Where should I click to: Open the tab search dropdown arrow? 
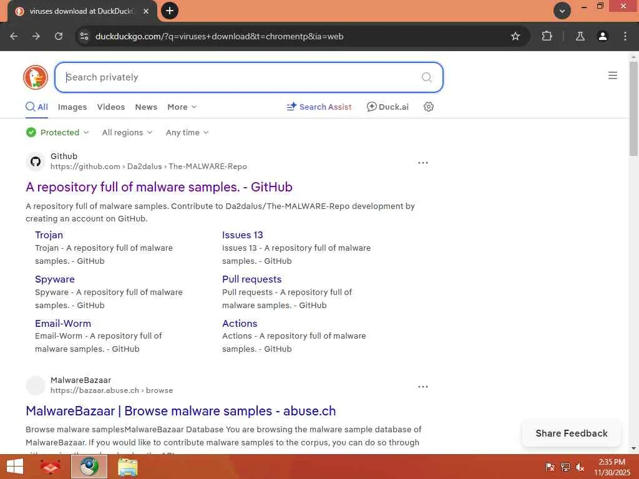click(x=562, y=11)
